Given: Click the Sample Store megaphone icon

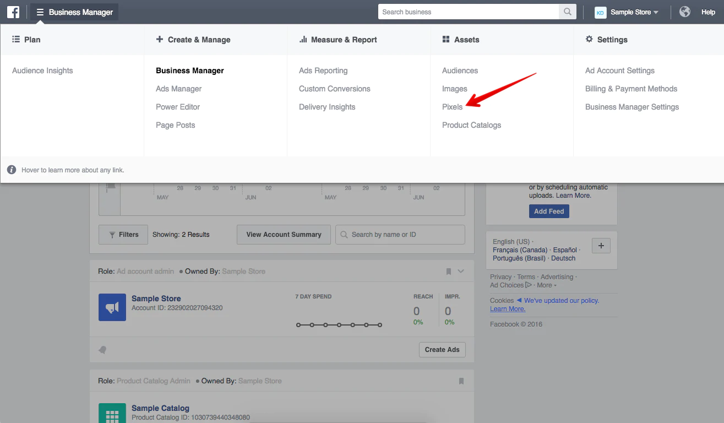Looking at the screenshot, I should (112, 307).
